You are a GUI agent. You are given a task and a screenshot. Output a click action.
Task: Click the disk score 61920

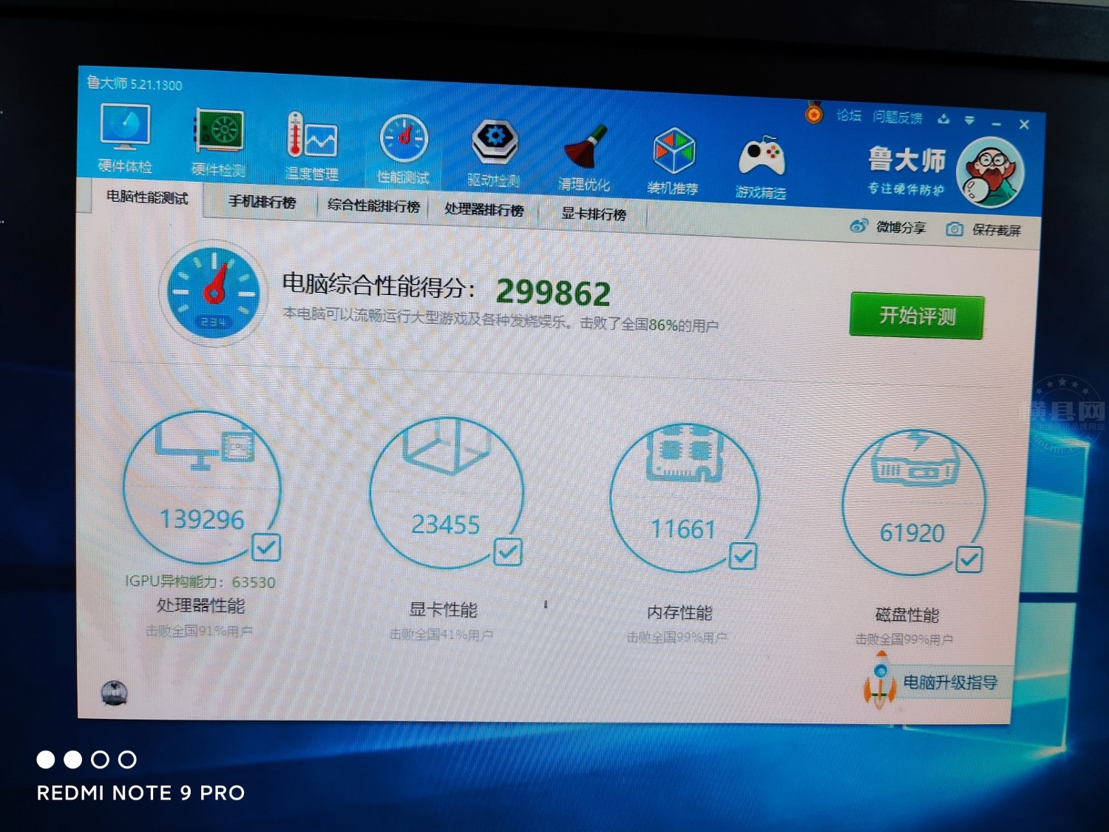912,532
